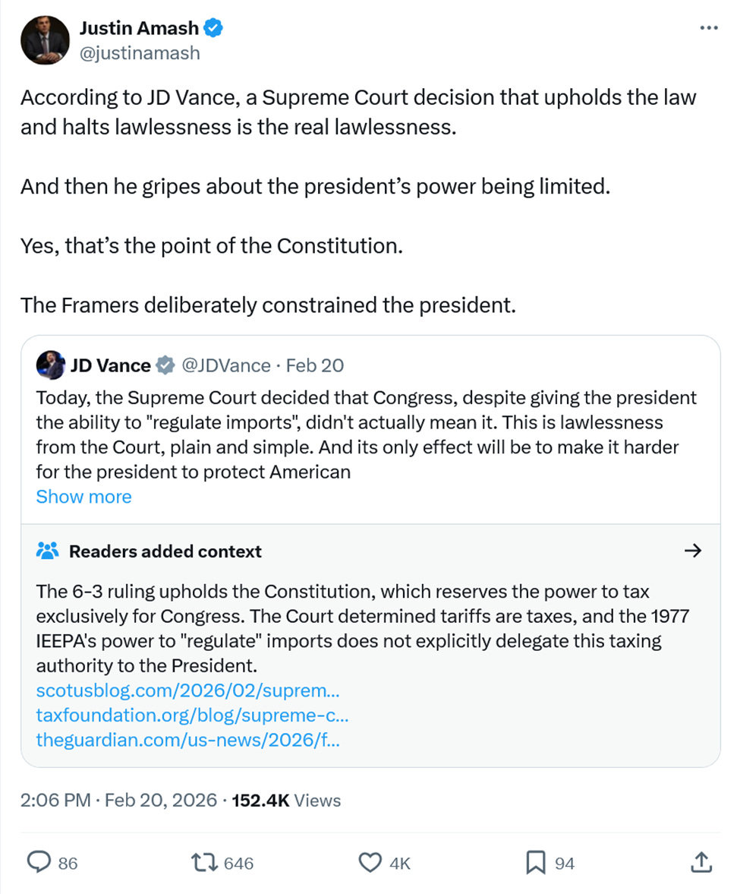Like the post with heart icon
The width and height of the screenshot is (740, 894).
tap(370, 862)
